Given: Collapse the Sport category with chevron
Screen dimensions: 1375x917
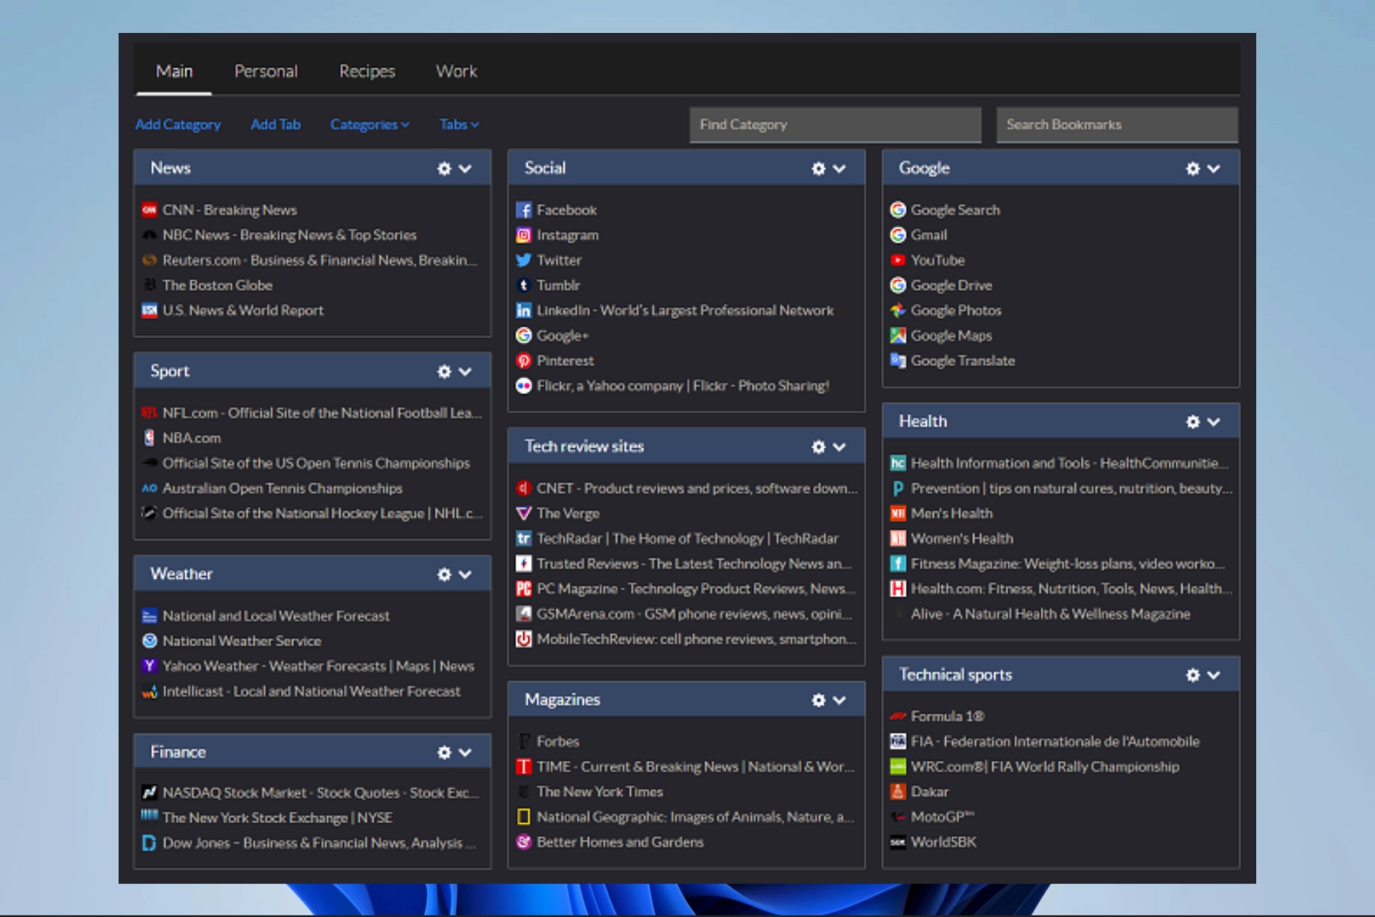Looking at the screenshot, I should [465, 371].
